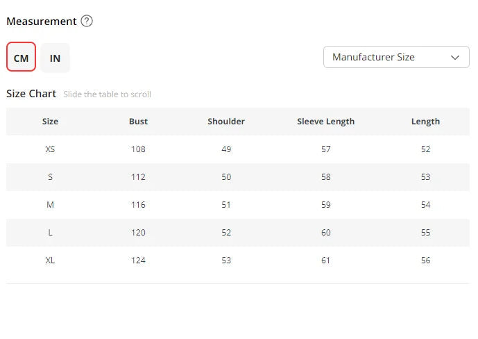Viewport: 478px width, 339px height.
Task: Select the S size row
Action: click(x=238, y=177)
